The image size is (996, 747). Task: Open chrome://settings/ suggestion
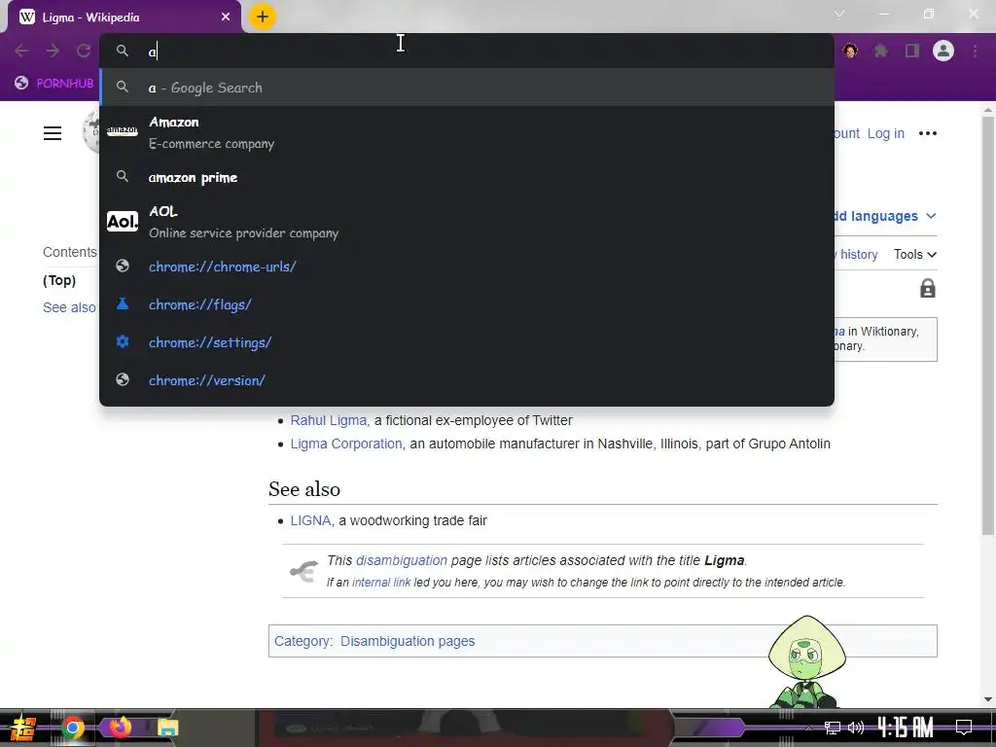click(x=466, y=342)
